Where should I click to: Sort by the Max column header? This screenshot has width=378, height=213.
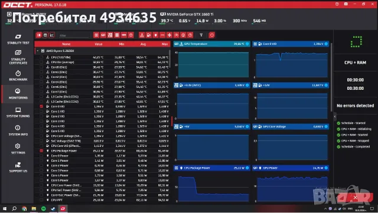[x=165, y=44]
